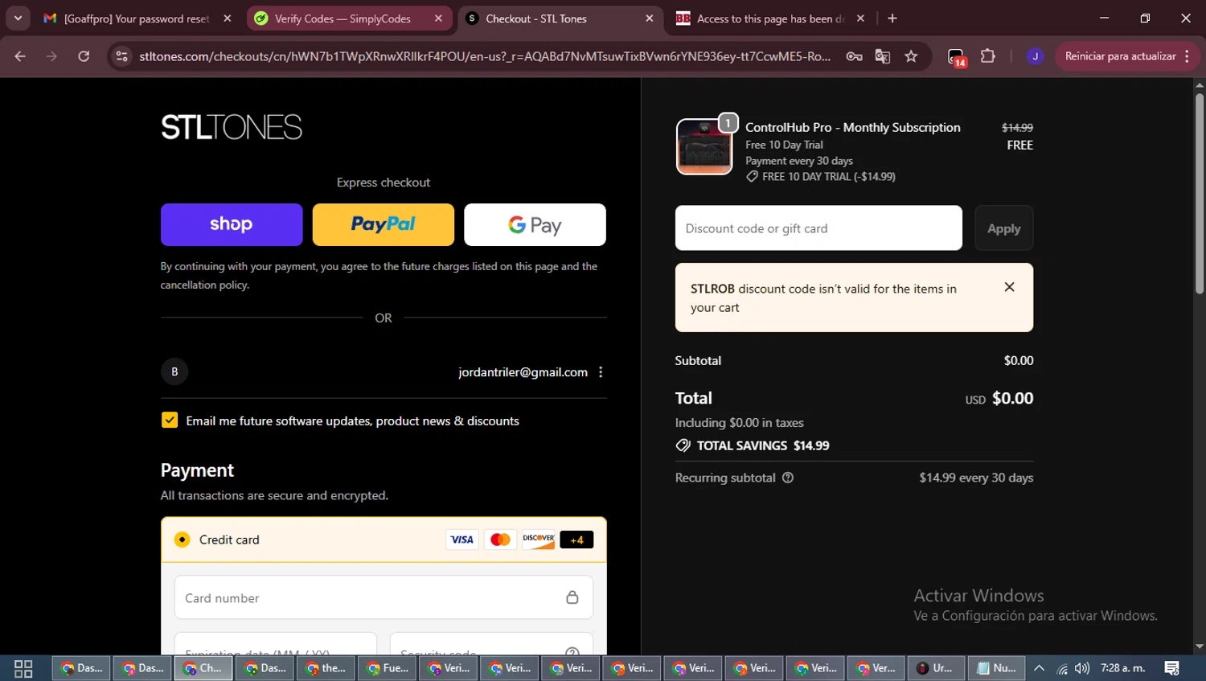Dismiss STLROB invalid code message
1206x681 pixels.
1010,287
